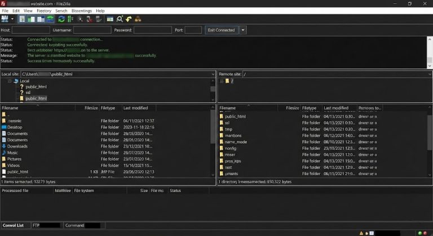Click the Command tab in queue pane
Screen dimensions: 433x236
[83, 225]
